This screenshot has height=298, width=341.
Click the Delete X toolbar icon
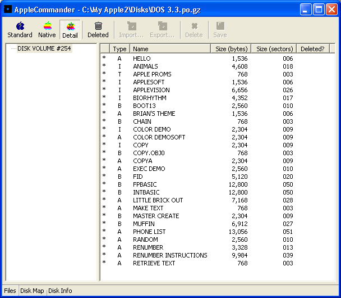(x=194, y=30)
